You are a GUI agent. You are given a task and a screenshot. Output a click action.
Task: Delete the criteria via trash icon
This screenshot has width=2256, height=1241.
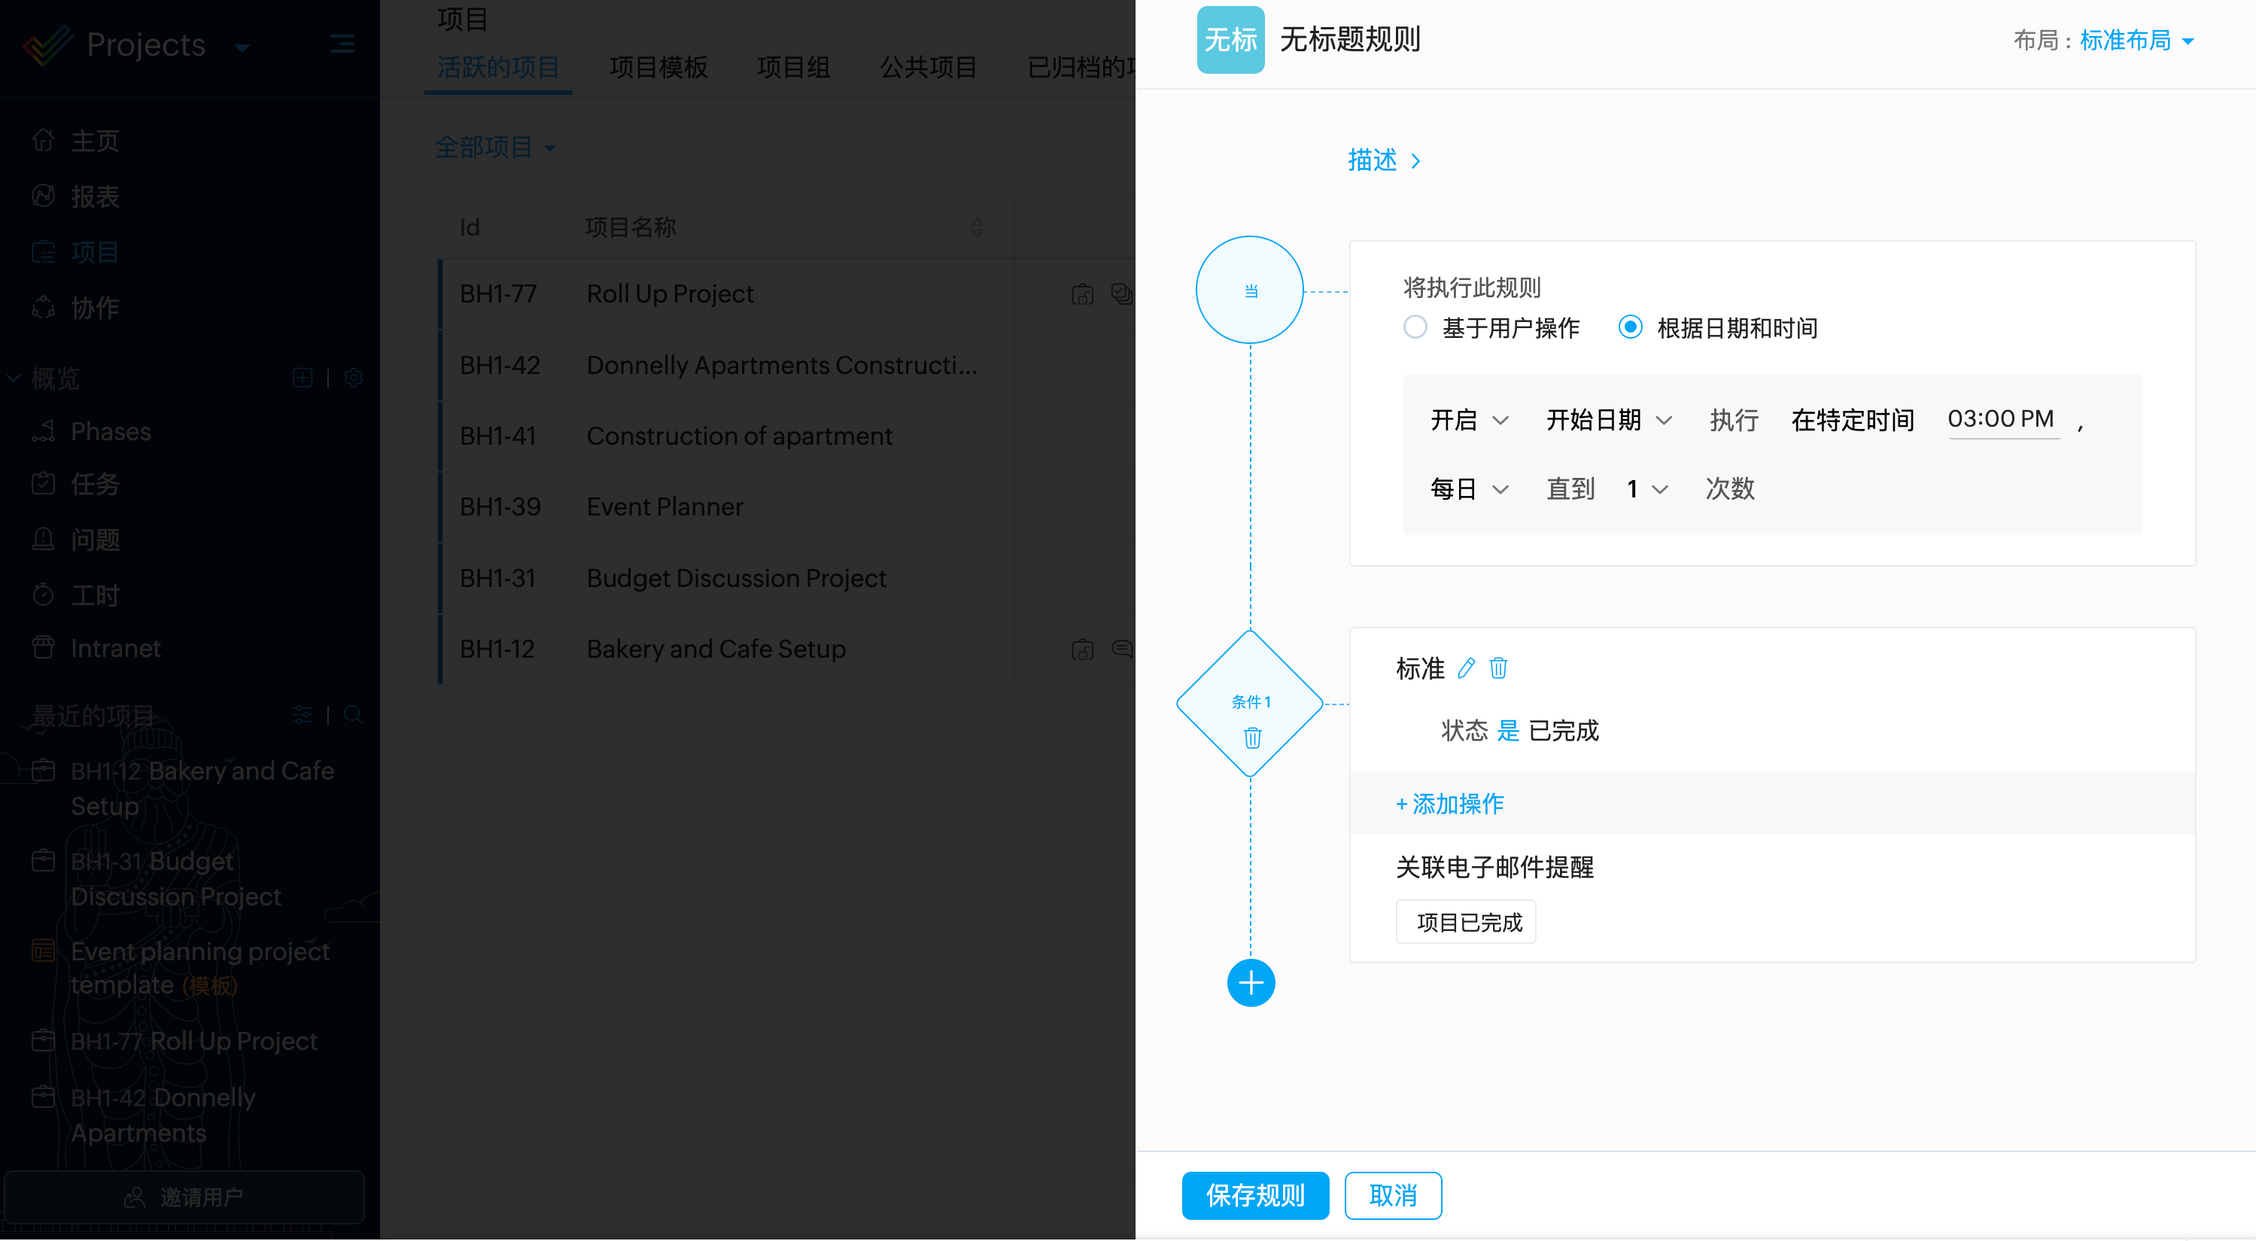point(1498,668)
